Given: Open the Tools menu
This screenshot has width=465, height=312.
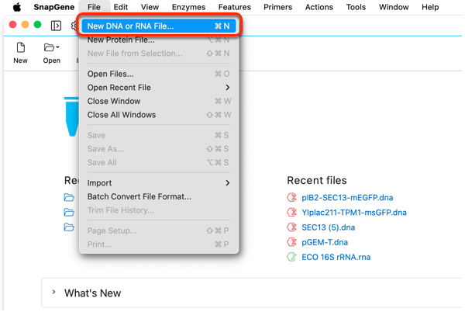Looking at the screenshot, I should click(x=356, y=7).
